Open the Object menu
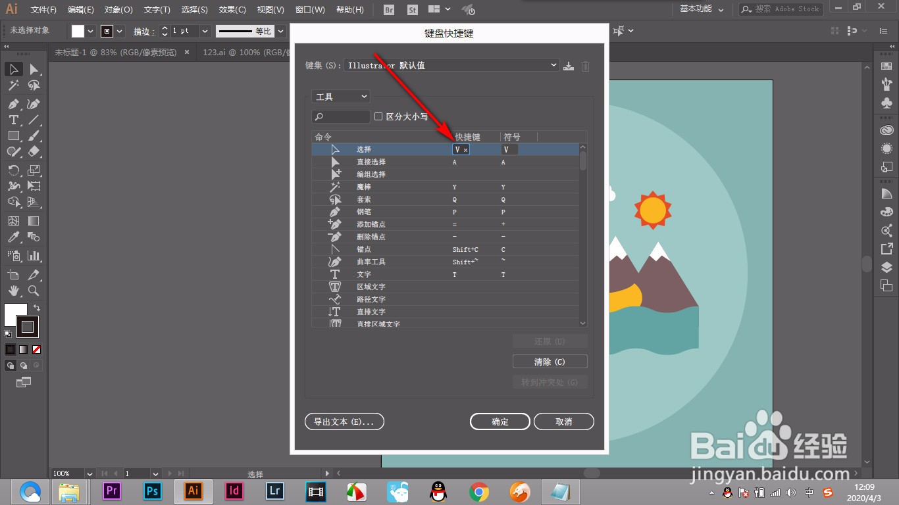Screen dimensions: 899x505 (x=118, y=10)
